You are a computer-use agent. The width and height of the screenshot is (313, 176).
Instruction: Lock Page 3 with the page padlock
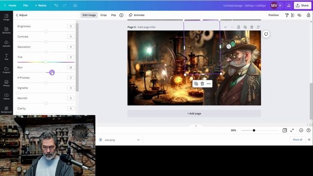(238, 27)
